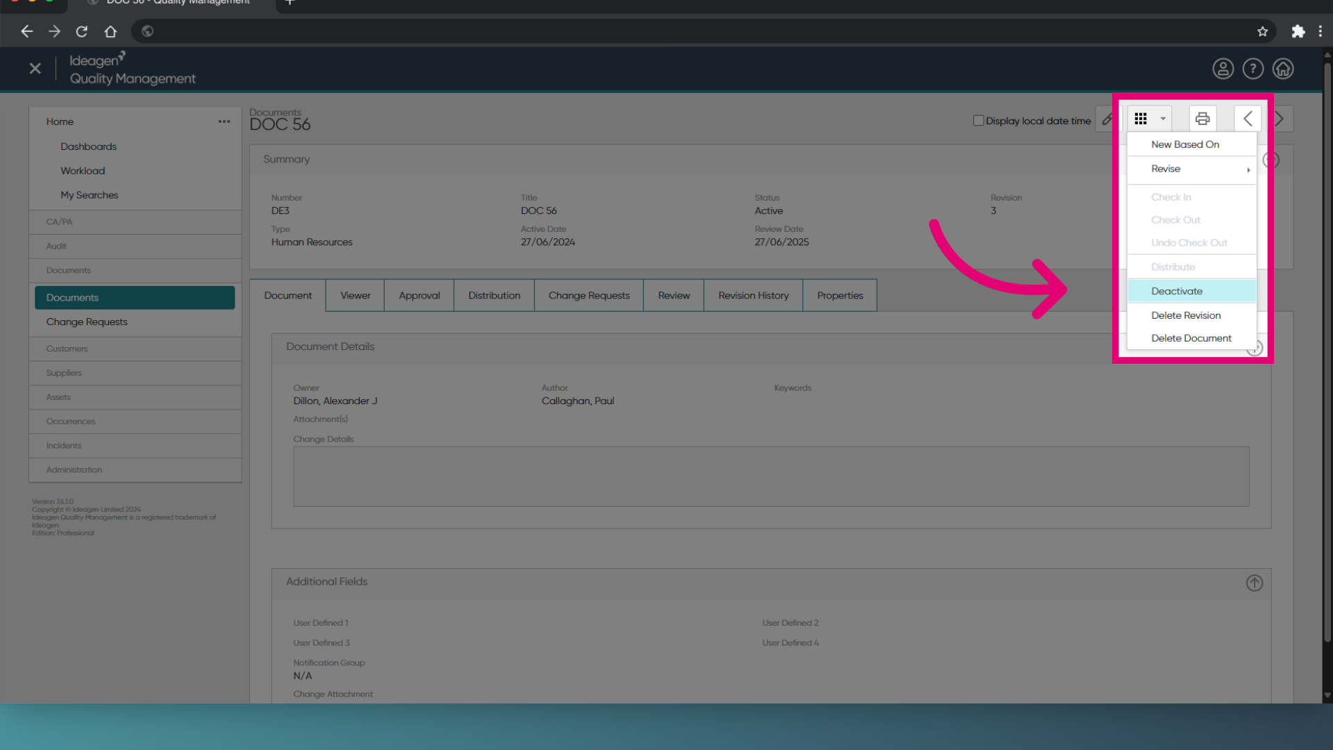Reload the page with the refresh icon

click(x=82, y=31)
